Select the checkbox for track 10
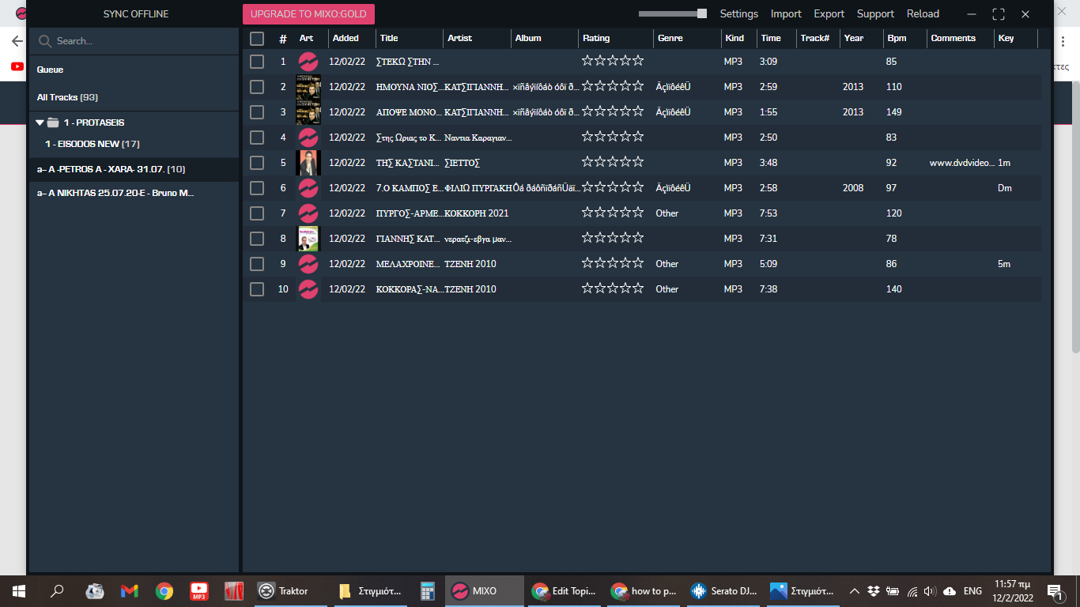Viewport: 1080px width, 607px height. pyautogui.click(x=257, y=289)
